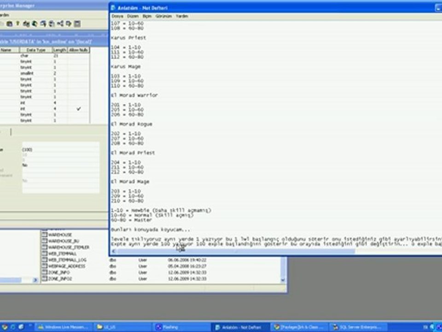Click the "El Morad Warrior" line in Notepad
This screenshot has height=332, width=442.
(134, 95)
